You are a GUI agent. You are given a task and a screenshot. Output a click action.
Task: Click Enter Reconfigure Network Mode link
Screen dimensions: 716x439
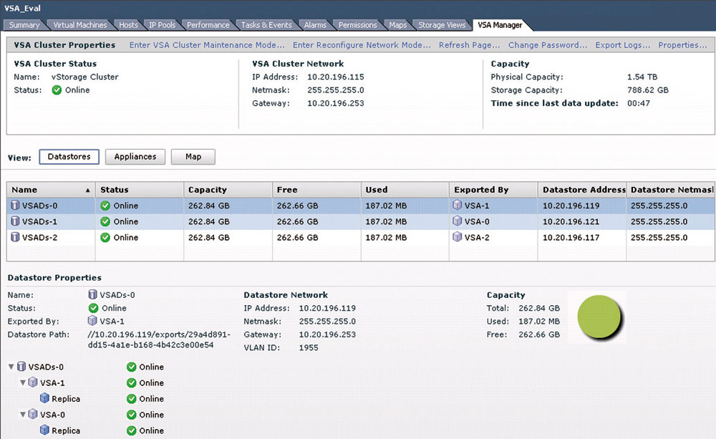pos(362,45)
